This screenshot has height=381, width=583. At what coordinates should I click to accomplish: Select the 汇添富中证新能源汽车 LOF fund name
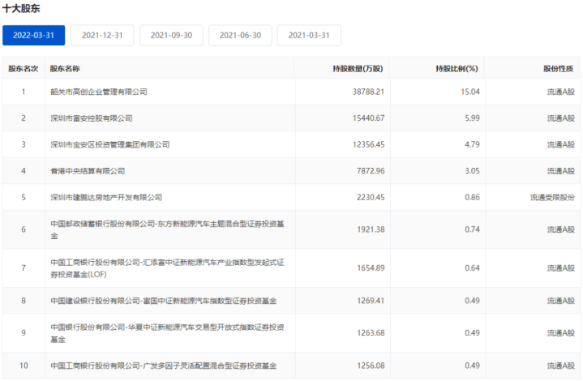[167, 268]
